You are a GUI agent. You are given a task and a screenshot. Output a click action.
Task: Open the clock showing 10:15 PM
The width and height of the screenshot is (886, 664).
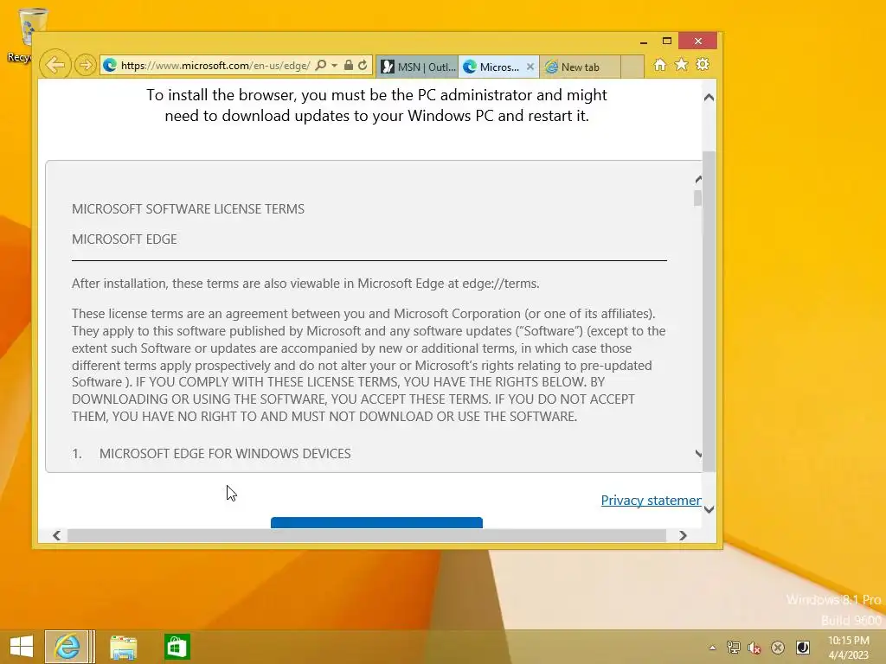848,648
